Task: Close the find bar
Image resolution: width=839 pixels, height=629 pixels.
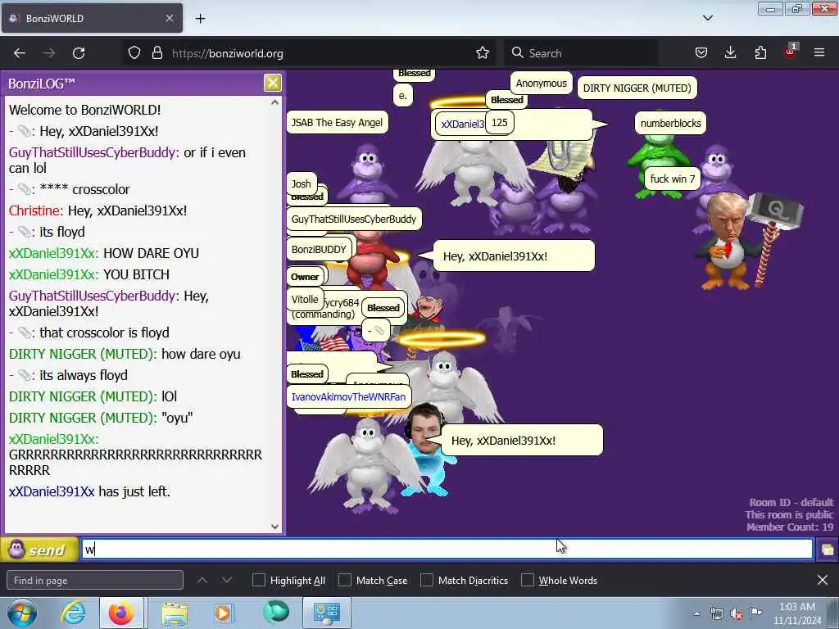Action: coord(823,580)
